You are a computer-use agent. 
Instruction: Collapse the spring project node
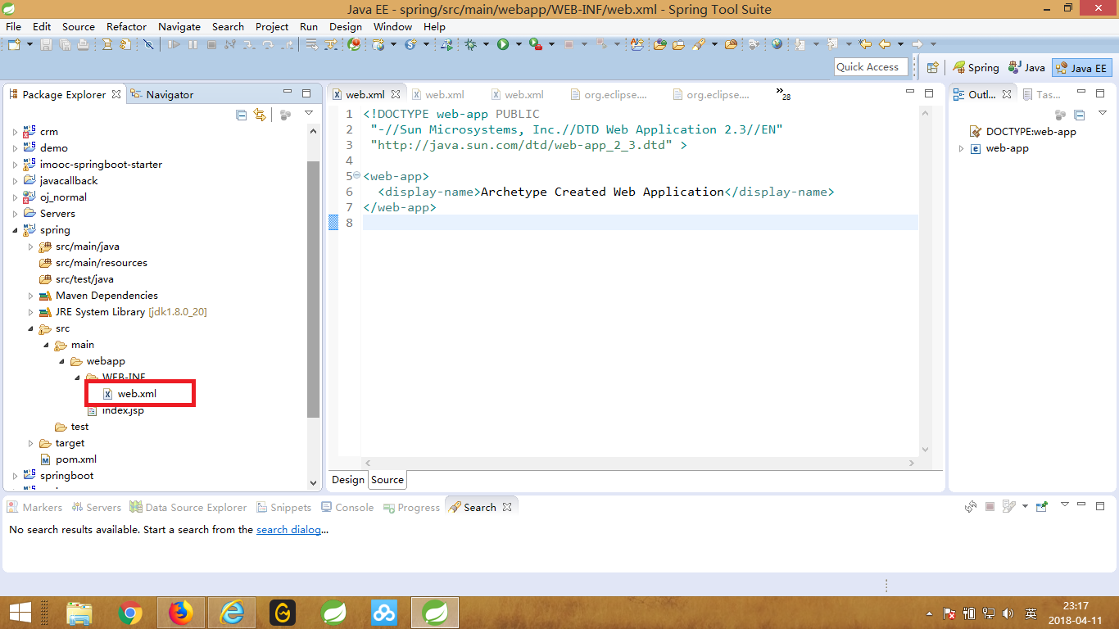[15, 230]
